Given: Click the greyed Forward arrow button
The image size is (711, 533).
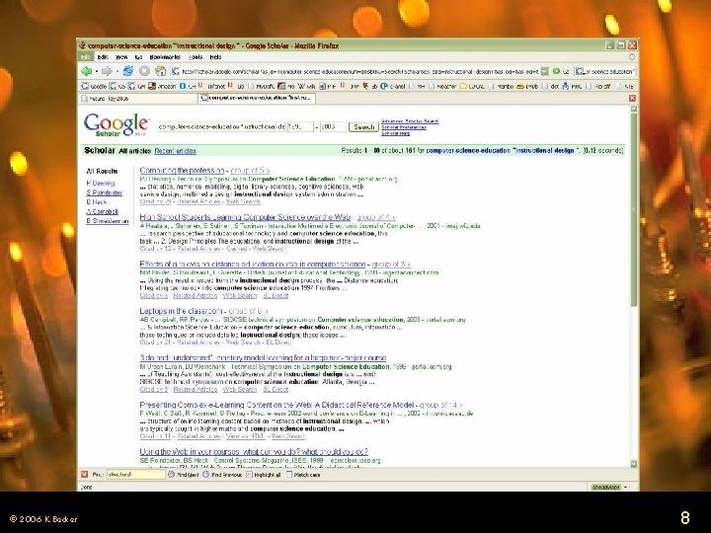Looking at the screenshot, I should point(107,71).
